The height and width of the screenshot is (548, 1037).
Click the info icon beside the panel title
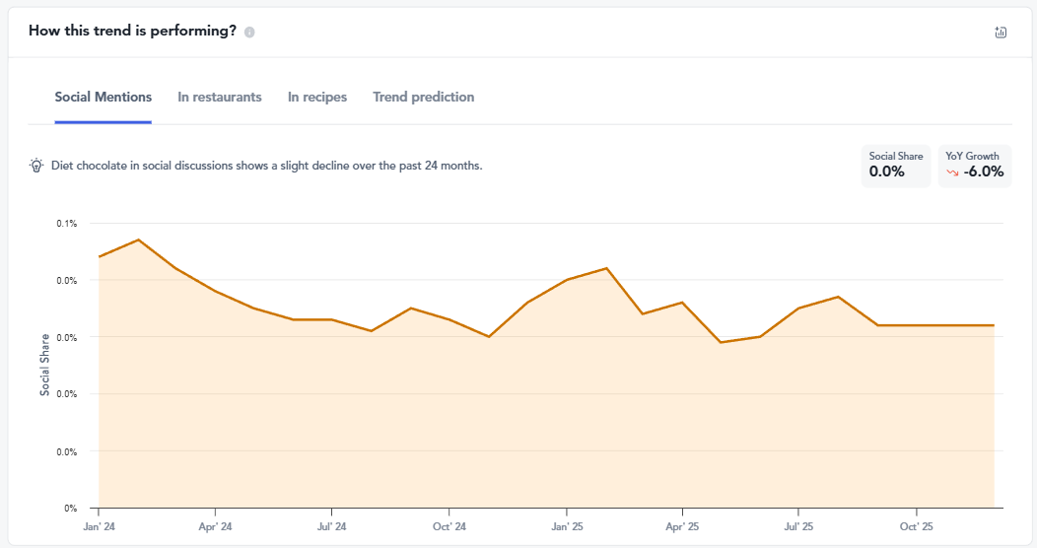tap(249, 32)
